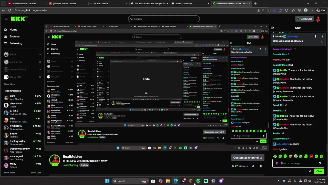The height and width of the screenshot is (185, 328).
Task: Open chat settings gear icon
Action: tap(310, 171)
